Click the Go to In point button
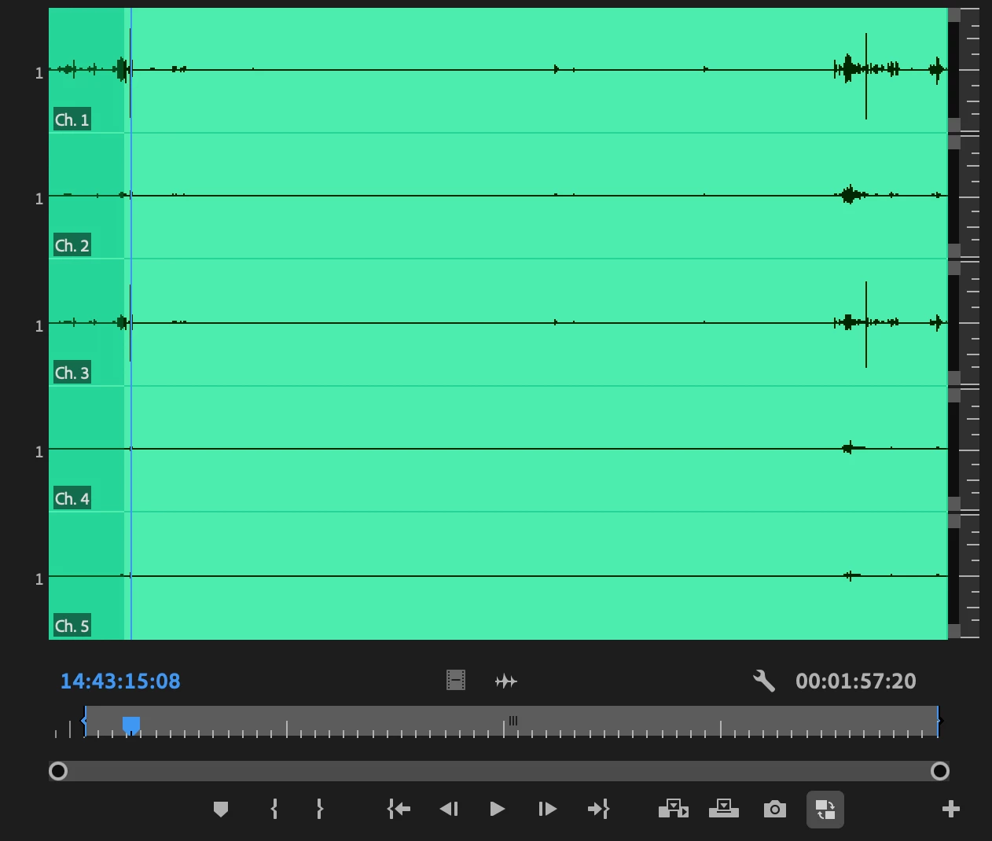The height and width of the screenshot is (841, 992). click(x=399, y=809)
